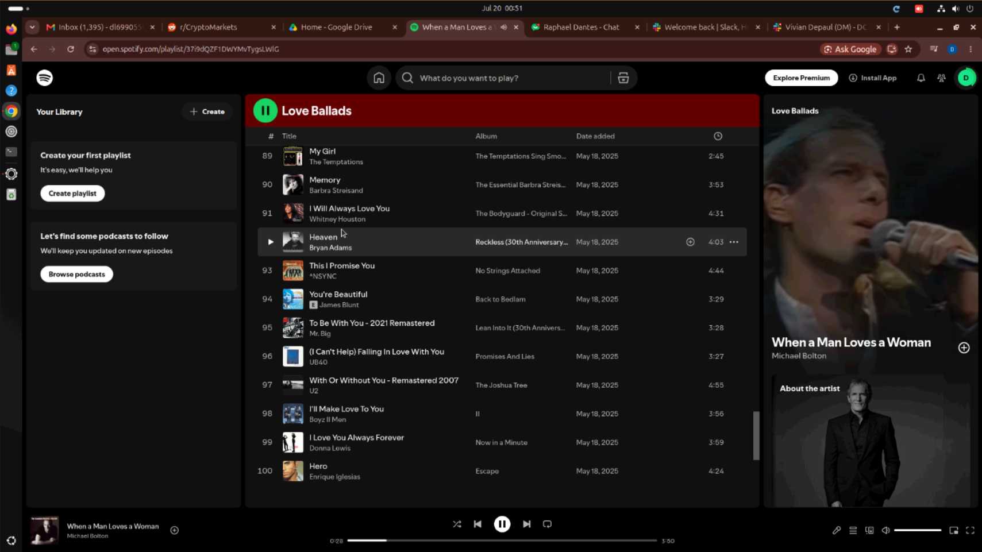Click the I Will Always Love You cover
This screenshot has width=982, height=552.
pos(292,213)
